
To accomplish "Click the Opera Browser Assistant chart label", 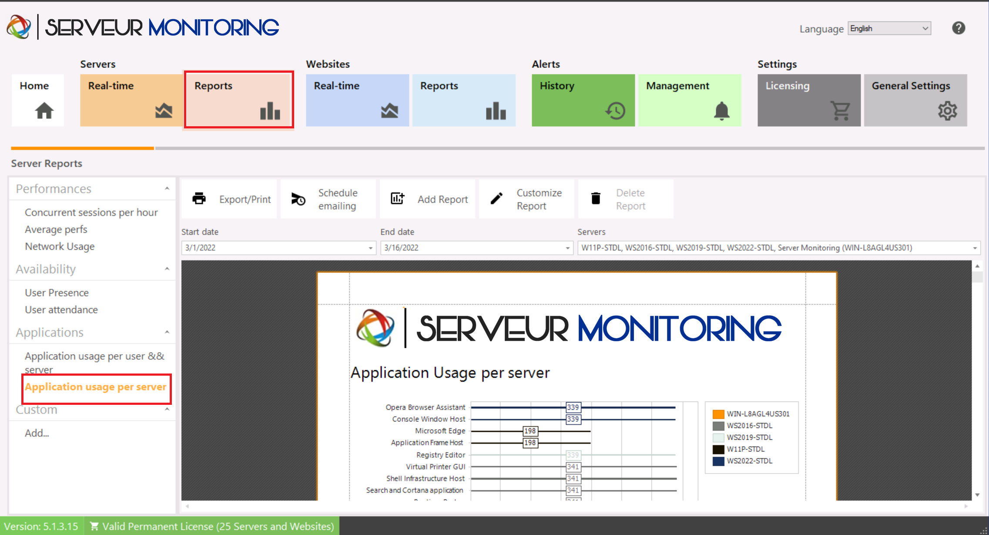I will click(425, 407).
